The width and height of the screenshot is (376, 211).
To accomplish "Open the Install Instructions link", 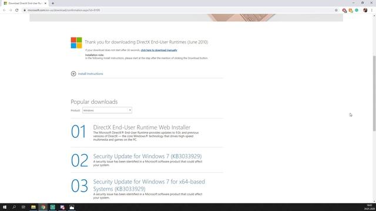I will point(90,74).
